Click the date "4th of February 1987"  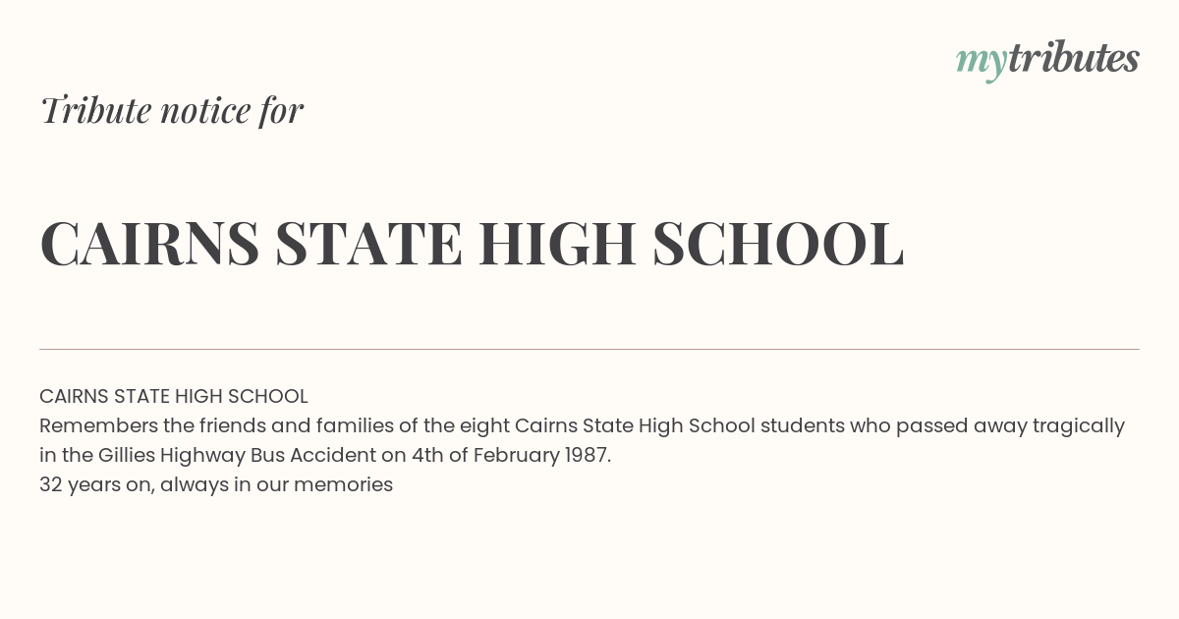coord(511,456)
